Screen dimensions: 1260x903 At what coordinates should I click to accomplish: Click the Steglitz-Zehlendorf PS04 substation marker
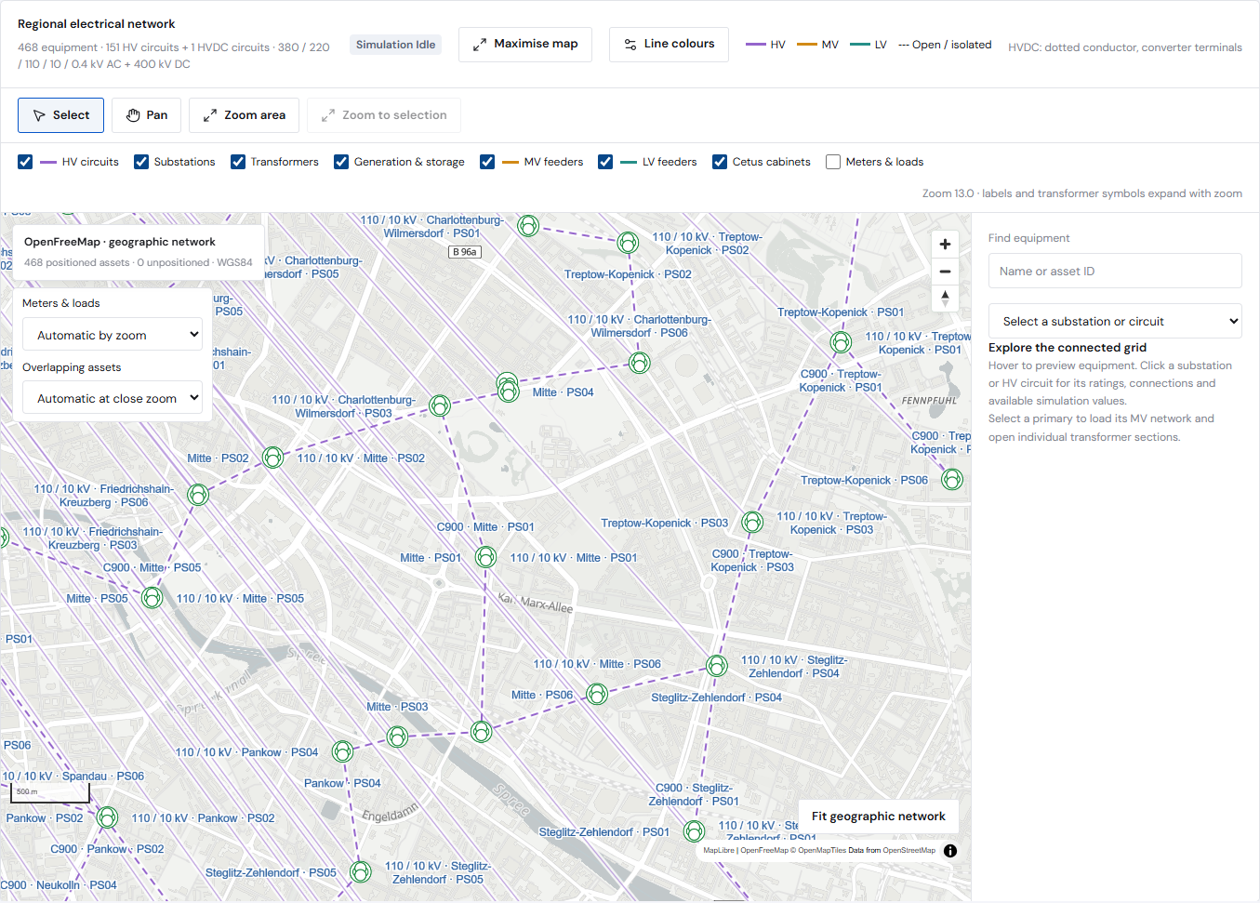click(716, 666)
